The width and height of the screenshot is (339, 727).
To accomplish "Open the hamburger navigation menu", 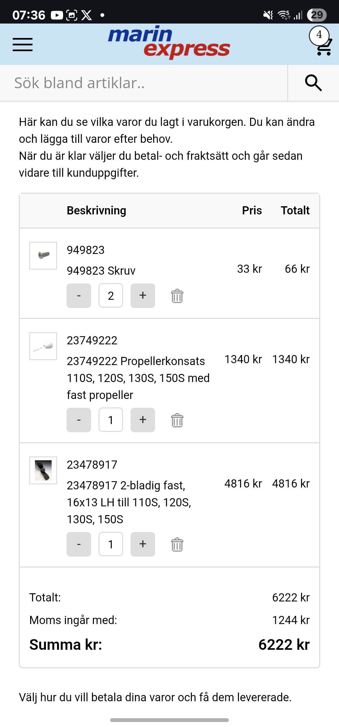I will click(x=23, y=44).
